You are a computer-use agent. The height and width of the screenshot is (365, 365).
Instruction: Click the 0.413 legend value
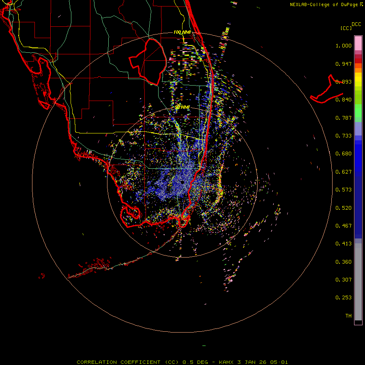(x=344, y=244)
